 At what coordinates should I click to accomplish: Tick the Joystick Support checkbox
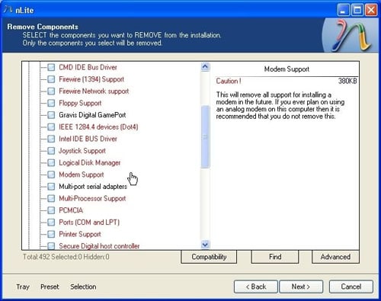tap(51, 151)
